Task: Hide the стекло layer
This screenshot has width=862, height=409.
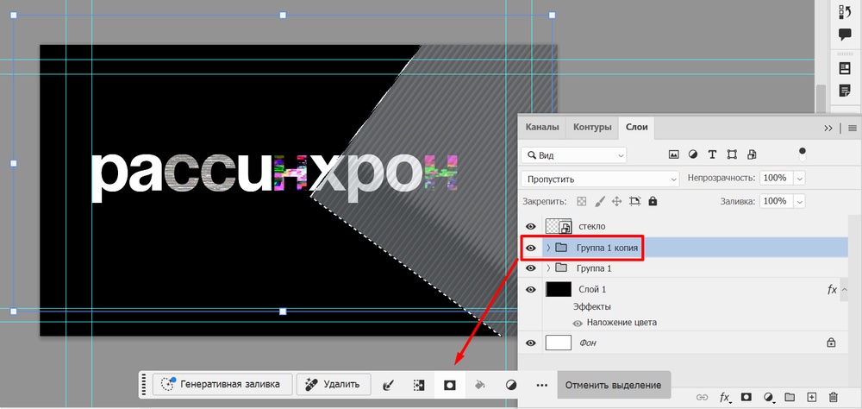Action: [x=531, y=227]
